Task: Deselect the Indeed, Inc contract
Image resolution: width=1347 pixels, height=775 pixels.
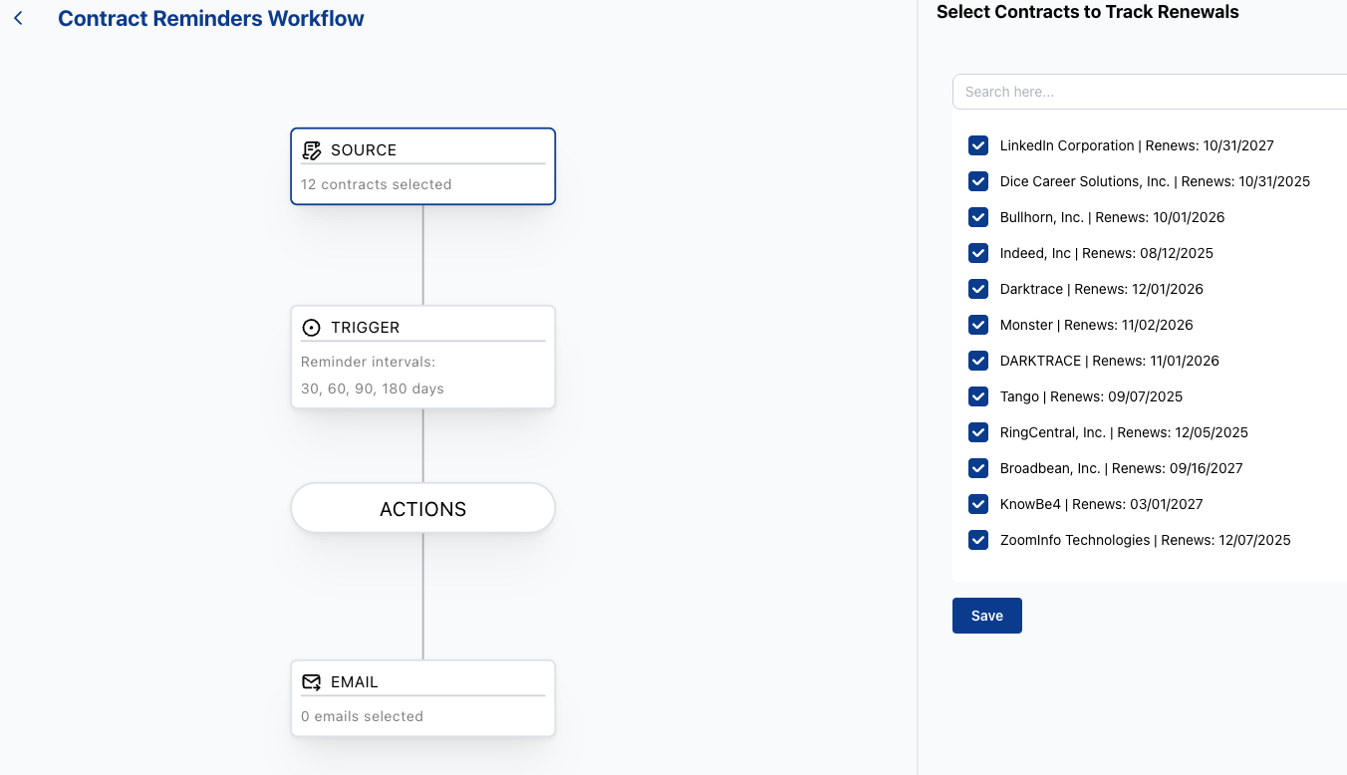Action: point(978,253)
